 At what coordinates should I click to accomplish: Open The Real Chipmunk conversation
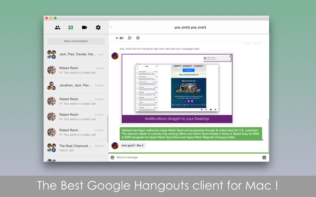(x=76, y=148)
